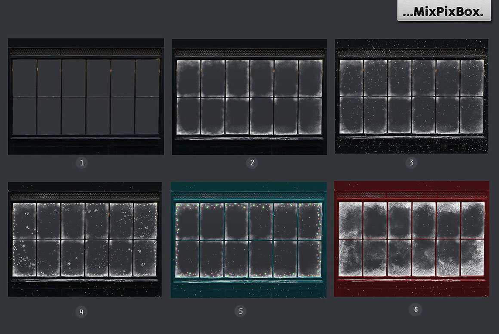The width and height of the screenshot is (499, 334).
Task: Click the ornamental top strip of window 3
Action: coord(411,52)
